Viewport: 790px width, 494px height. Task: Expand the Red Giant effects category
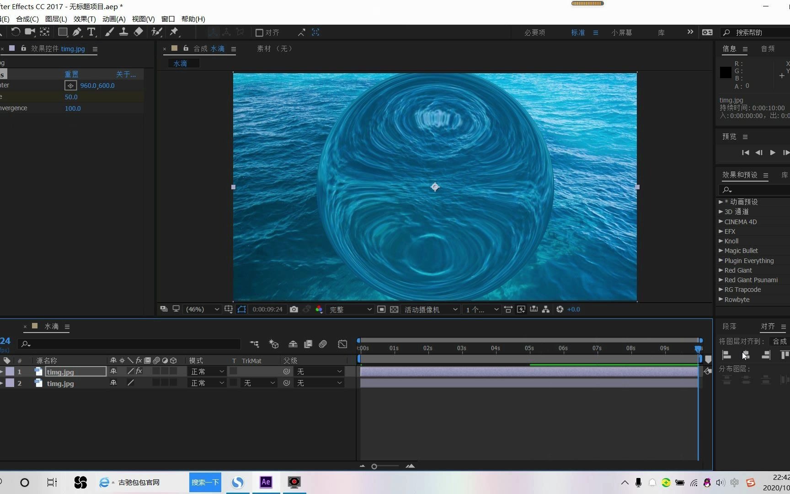[x=721, y=270]
